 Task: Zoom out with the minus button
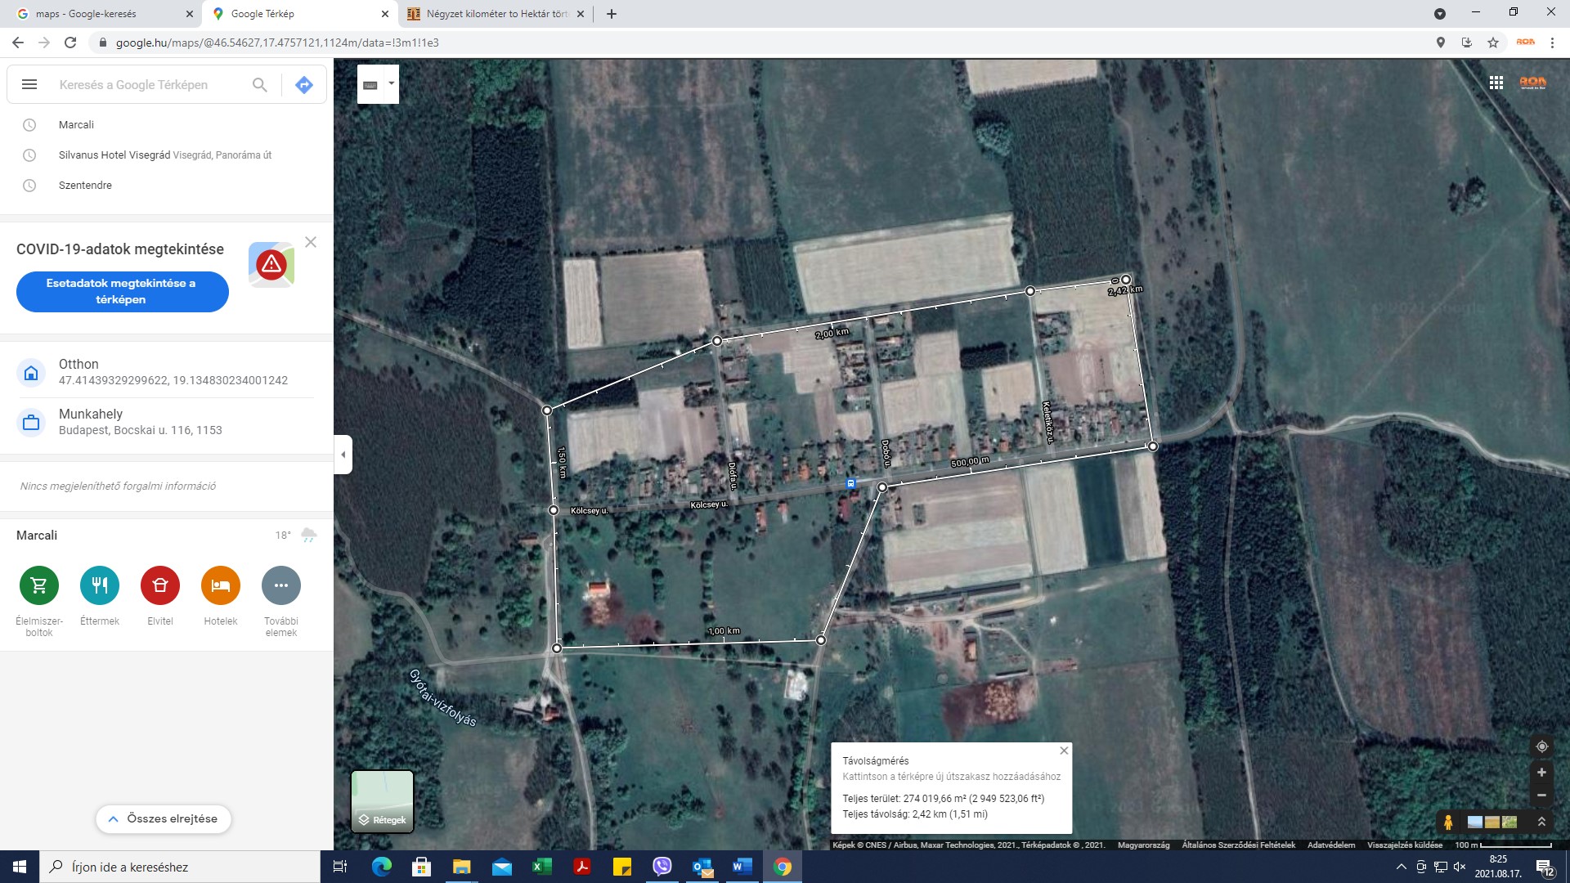coord(1541,796)
